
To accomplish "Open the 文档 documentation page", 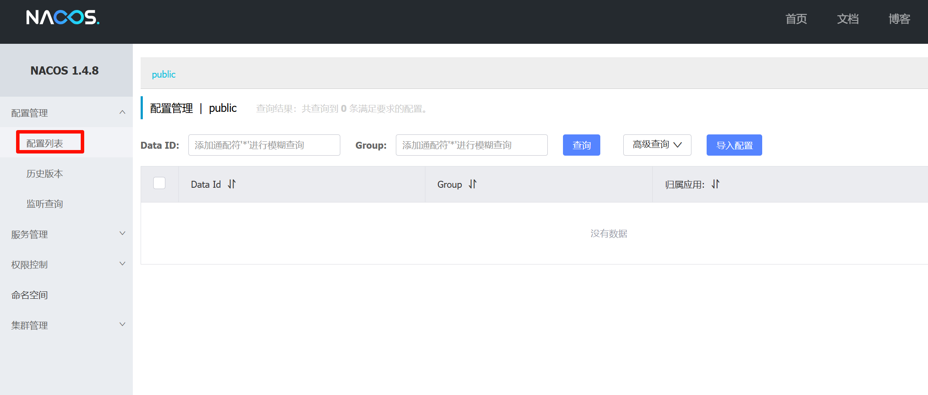I will click(x=847, y=19).
